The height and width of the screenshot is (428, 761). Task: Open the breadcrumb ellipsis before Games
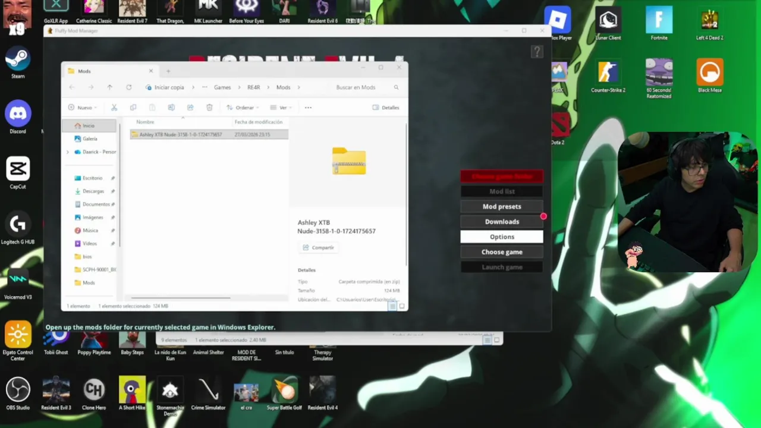pos(205,87)
